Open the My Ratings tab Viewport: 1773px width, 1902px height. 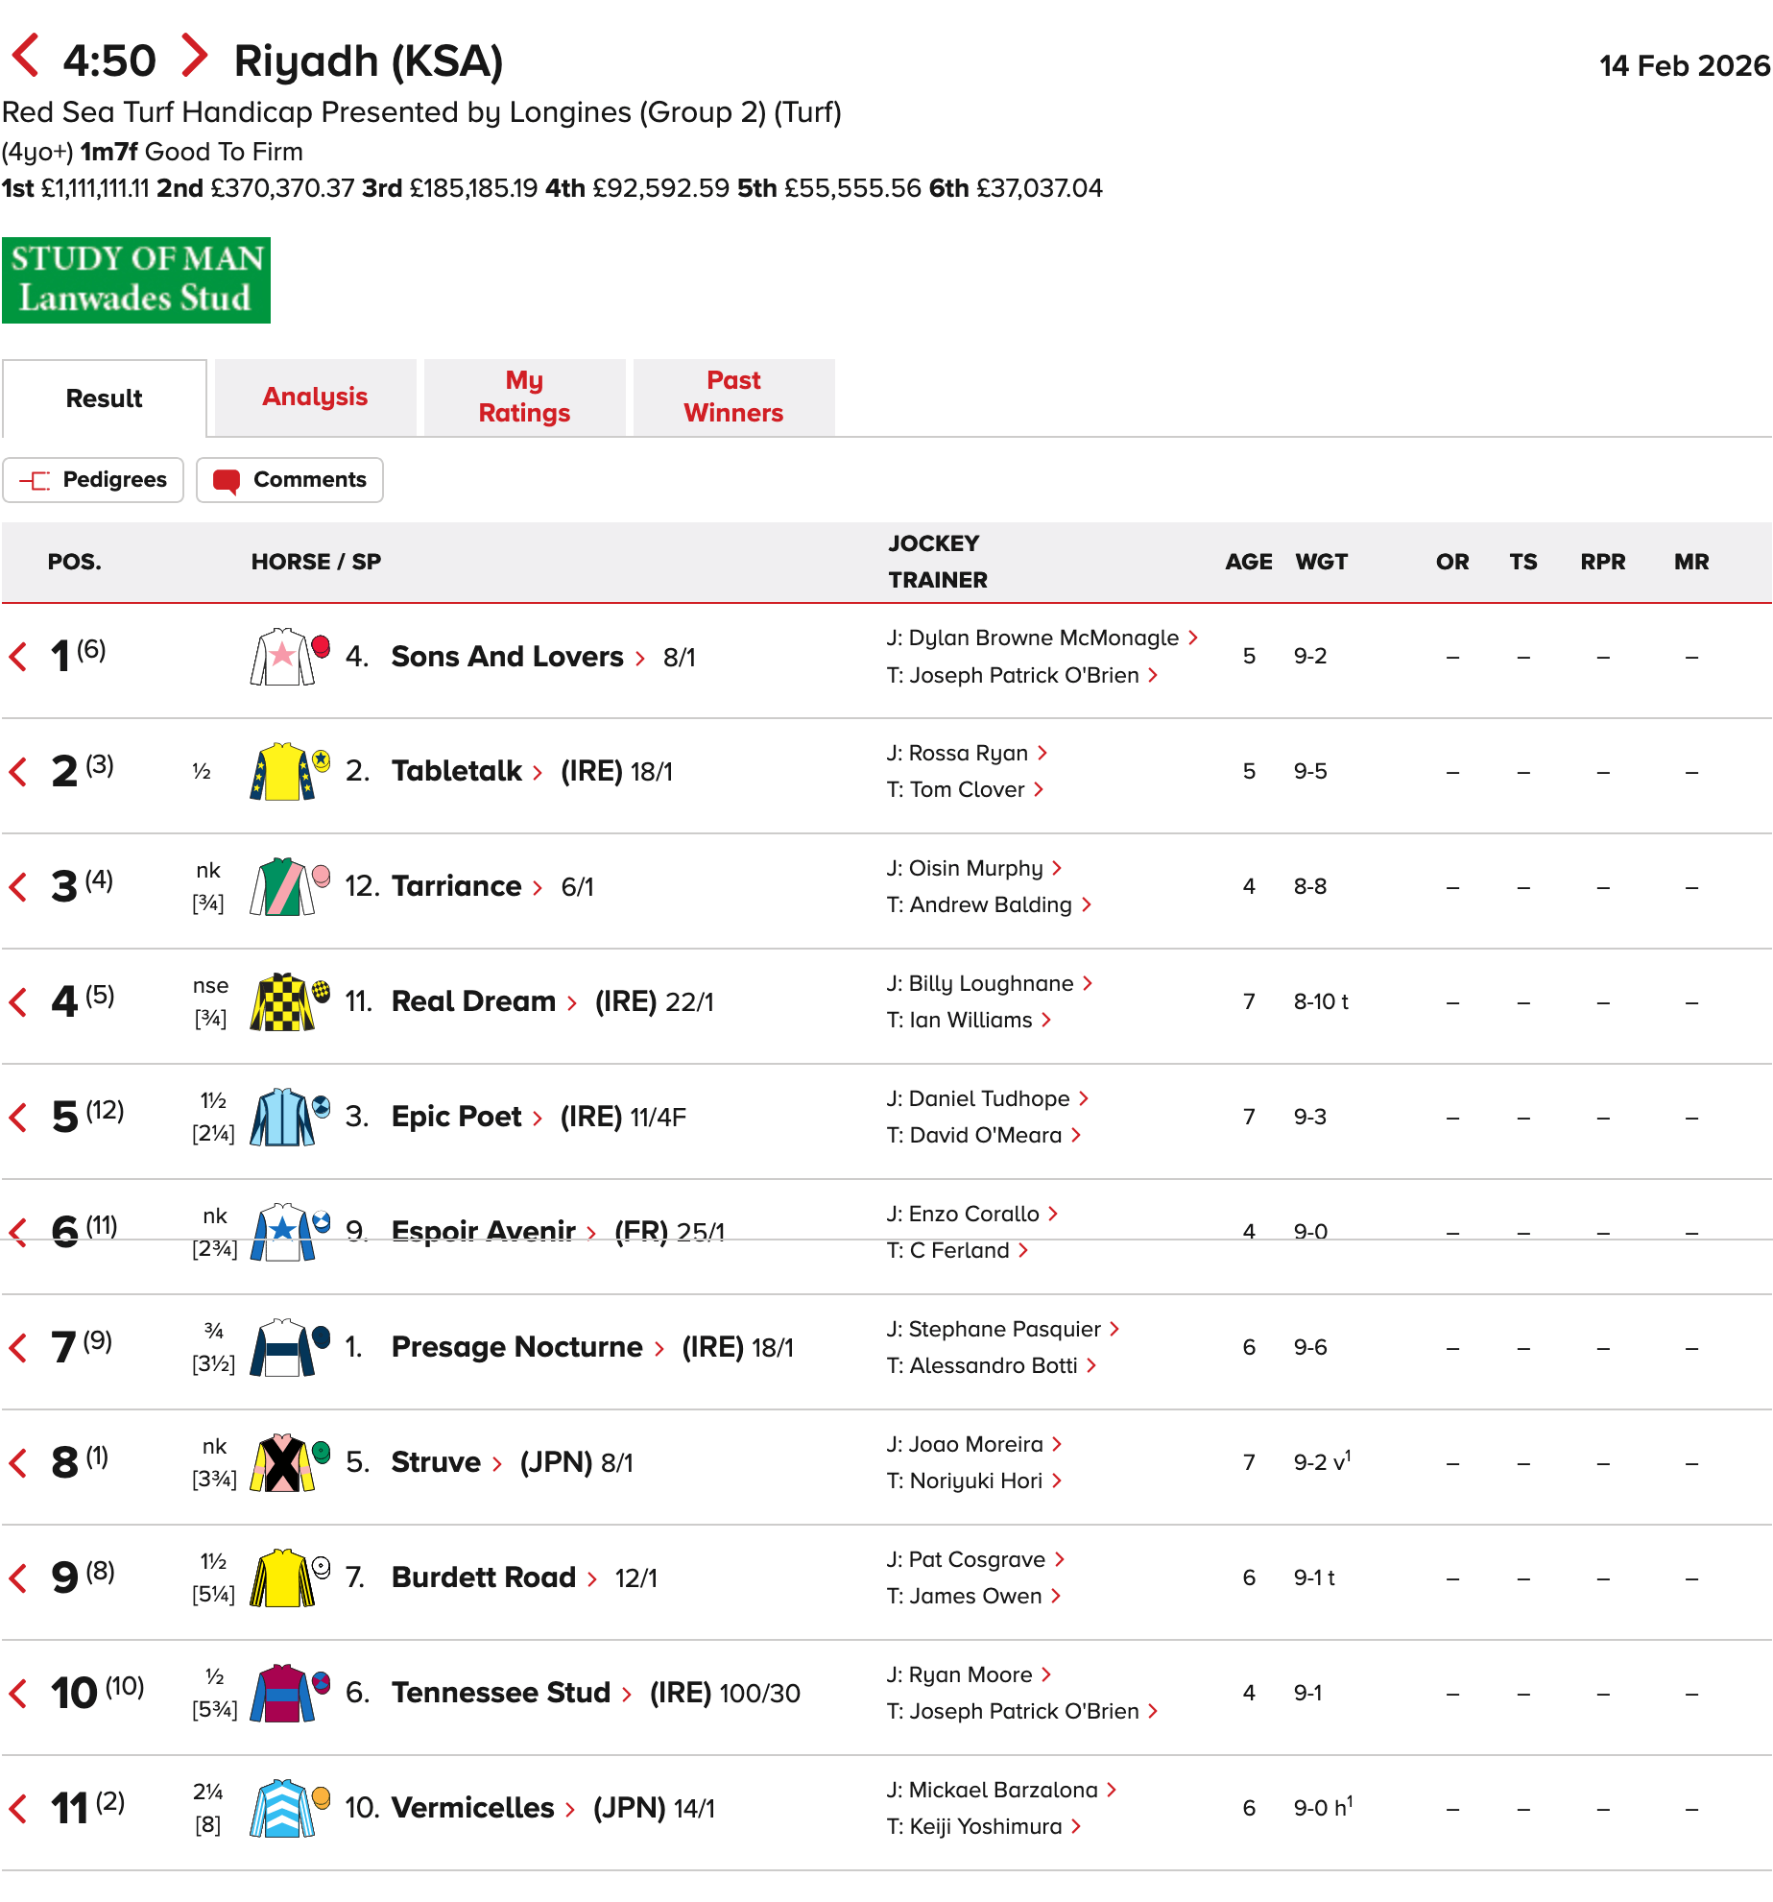pyautogui.click(x=524, y=397)
